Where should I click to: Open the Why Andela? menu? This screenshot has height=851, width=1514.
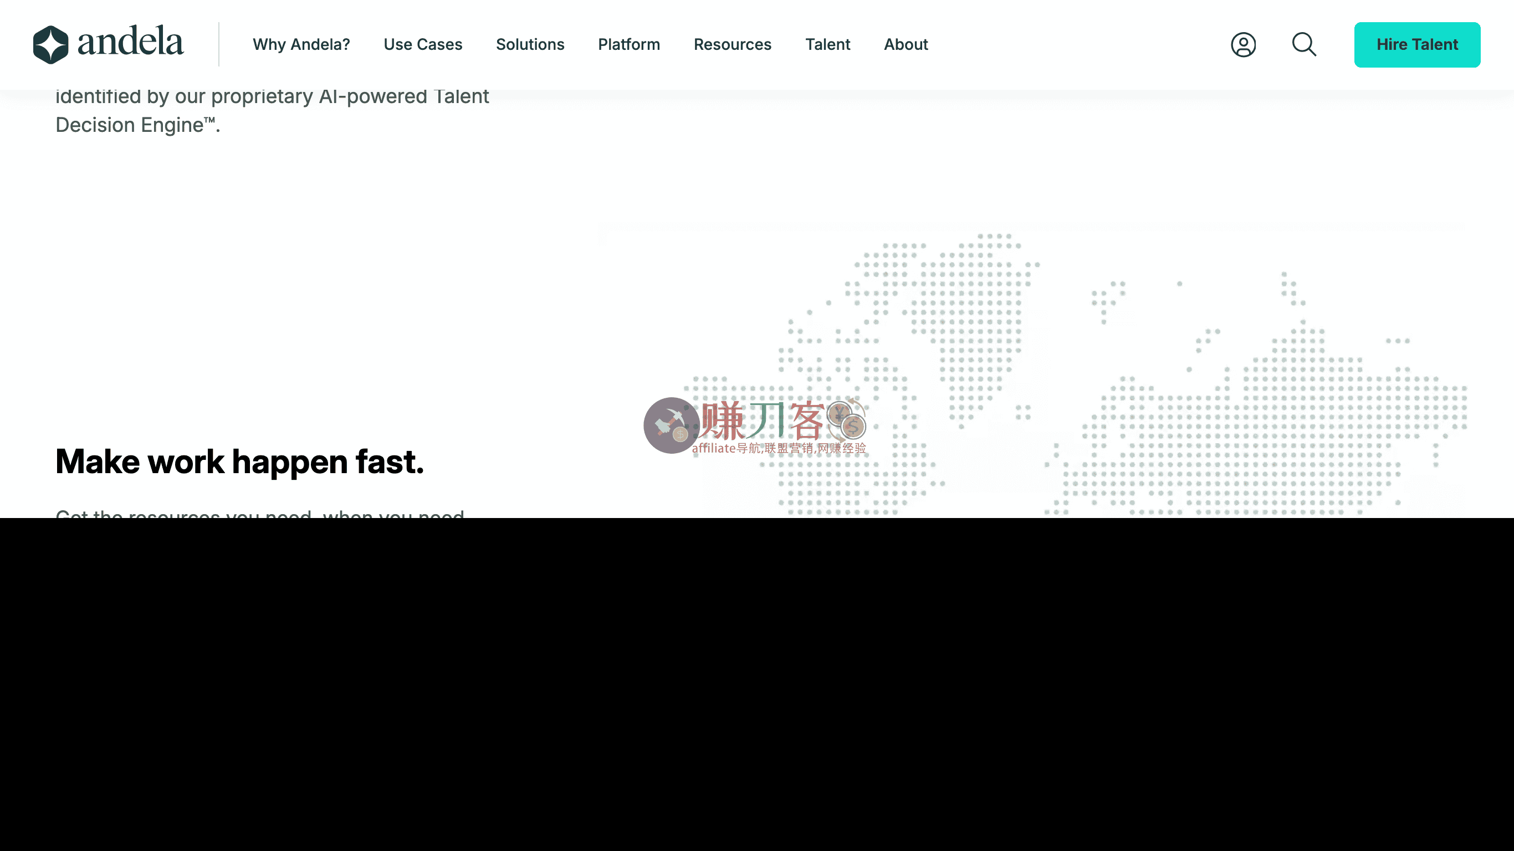[301, 45]
